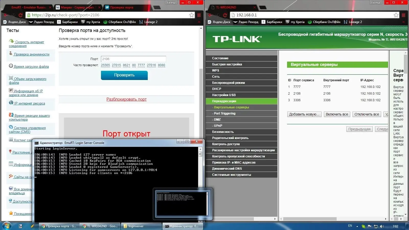Click the TP-LINK logo
This screenshot has height=230, width=409.
pyautogui.click(x=237, y=39)
